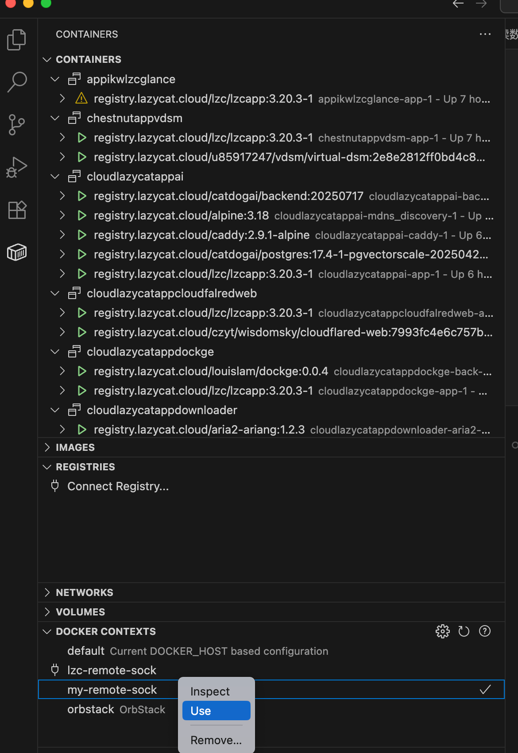Click the running indicator of chestnutappvdsm app container
Viewport: 518px width, 753px height.
(81, 138)
